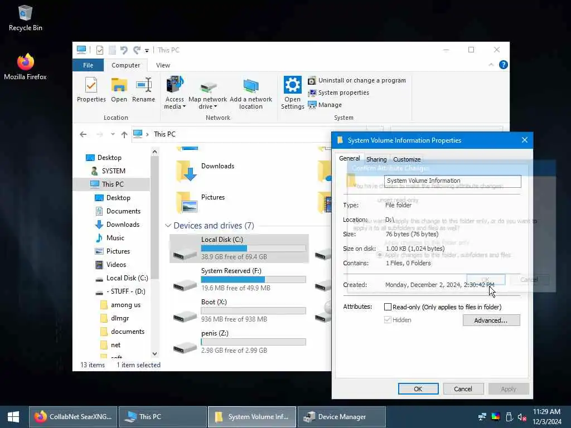Image resolution: width=571 pixels, height=428 pixels.
Task: Switch to CollabNet SearXNG Firefox taskbar button
Action: tap(73, 417)
